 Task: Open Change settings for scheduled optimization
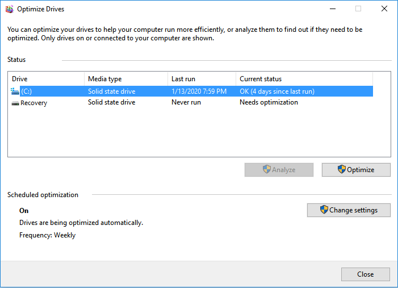[349, 210]
